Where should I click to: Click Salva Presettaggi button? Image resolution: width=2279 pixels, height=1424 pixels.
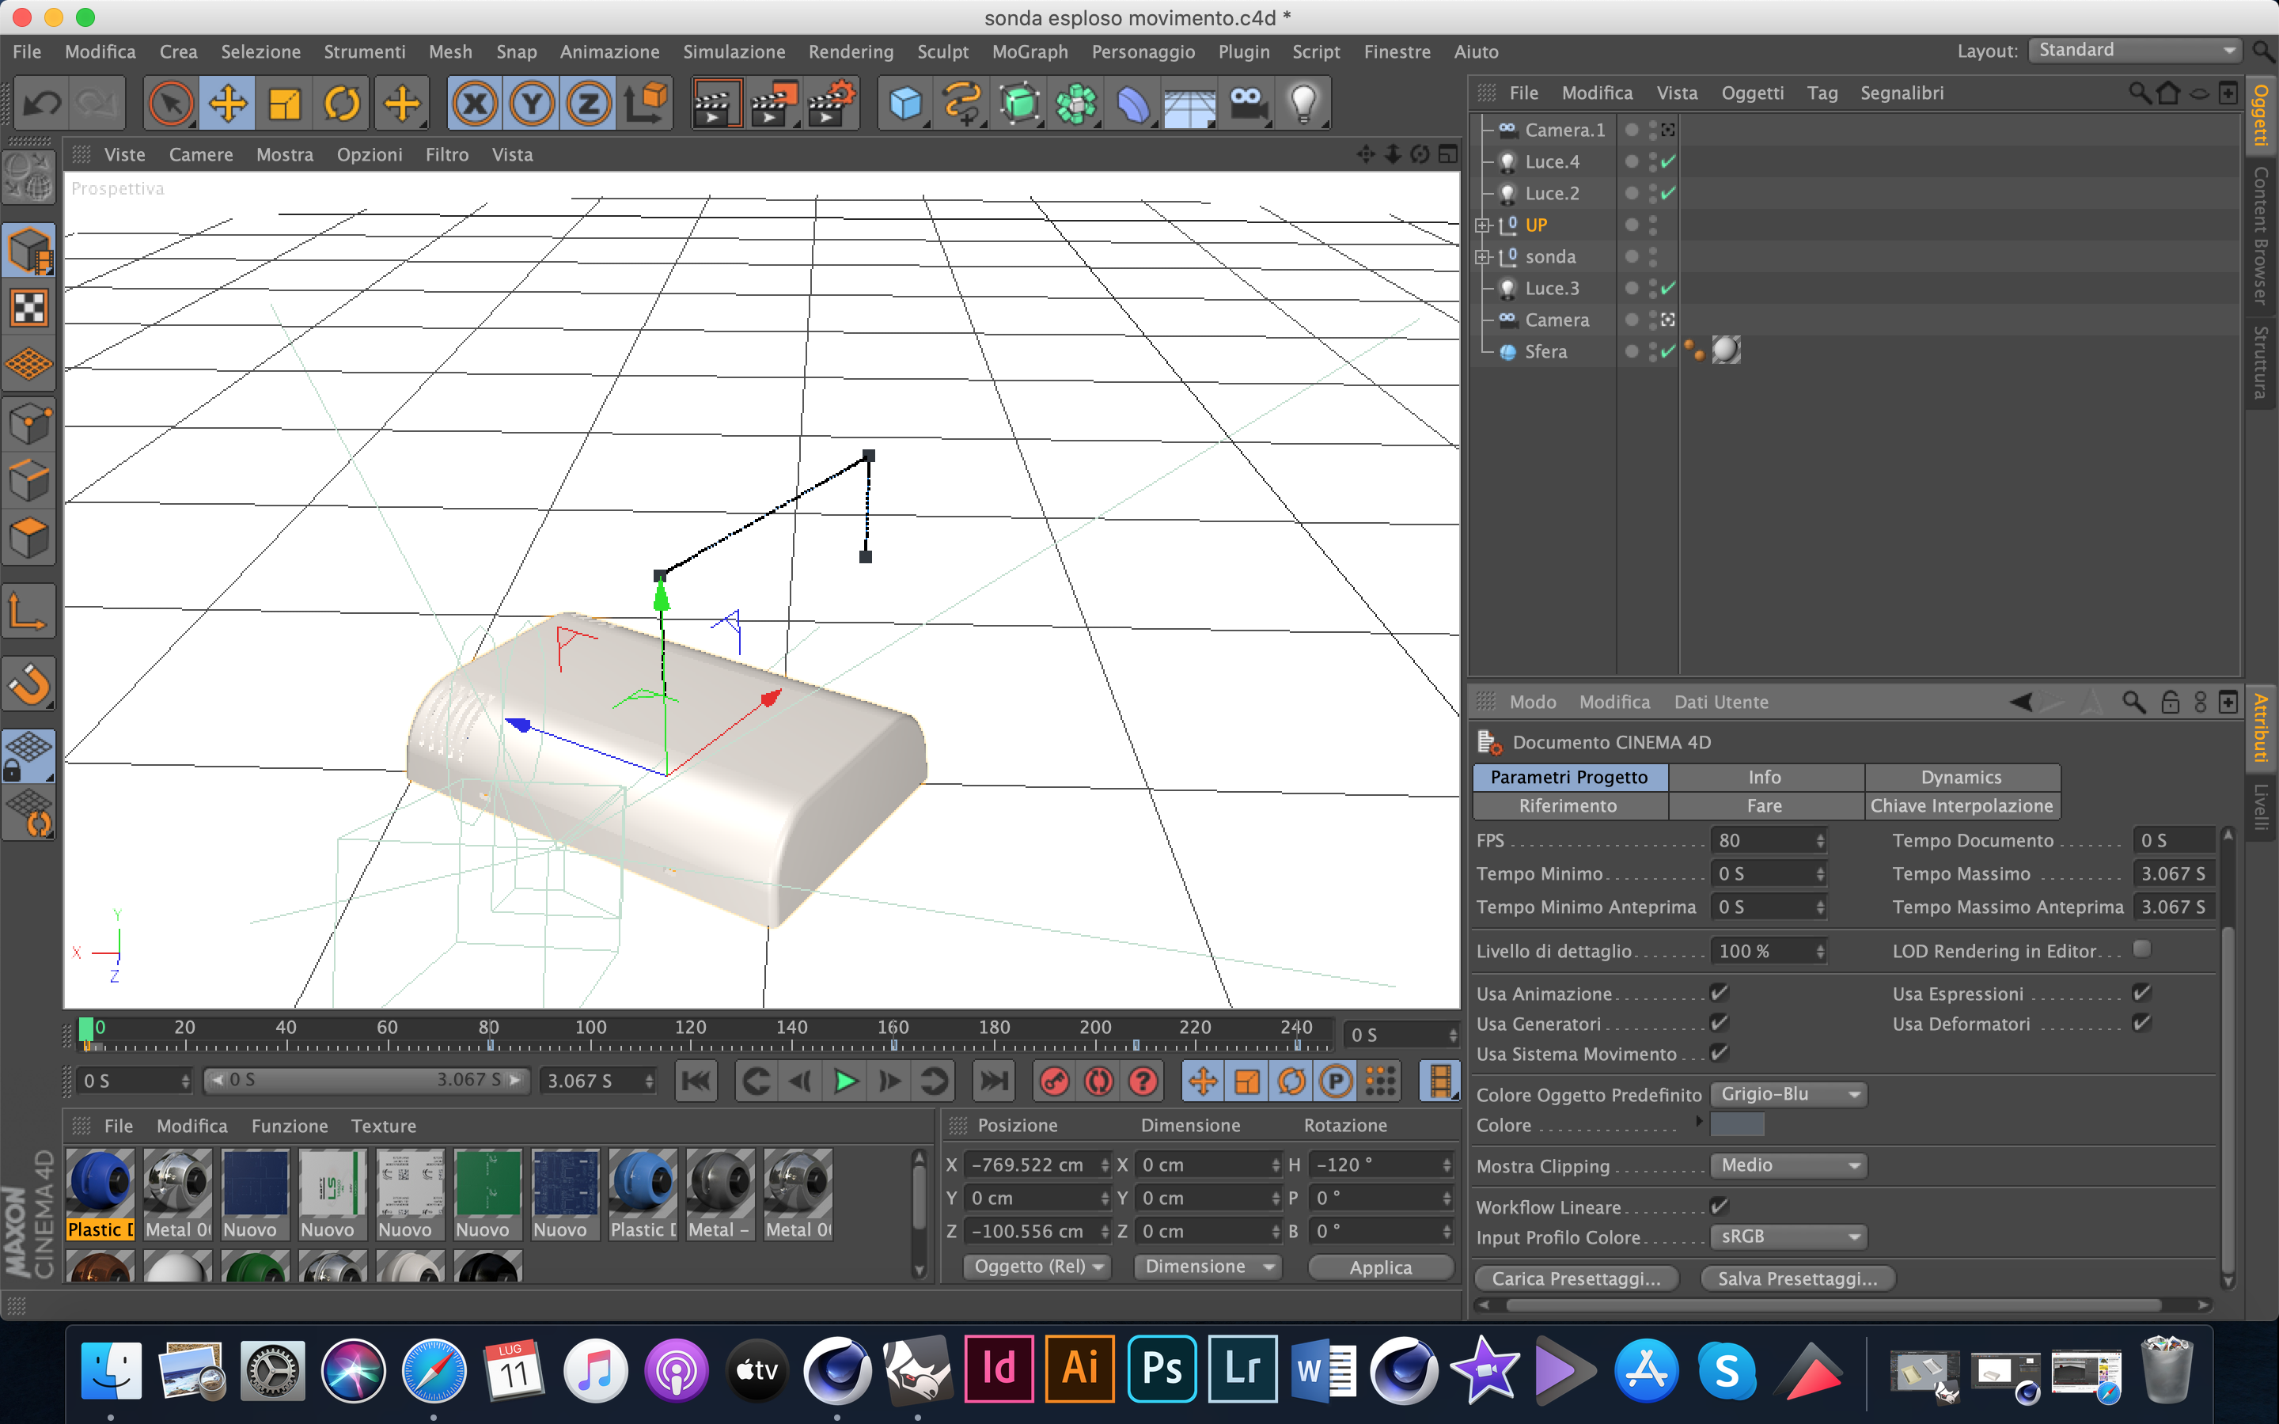click(1797, 1278)
